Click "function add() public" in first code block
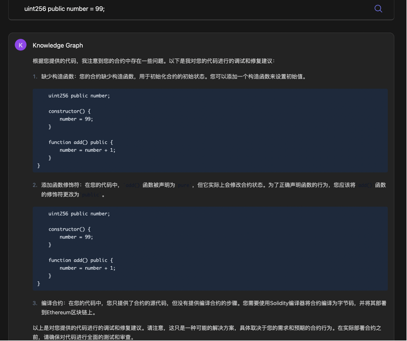 pos(80,142)
